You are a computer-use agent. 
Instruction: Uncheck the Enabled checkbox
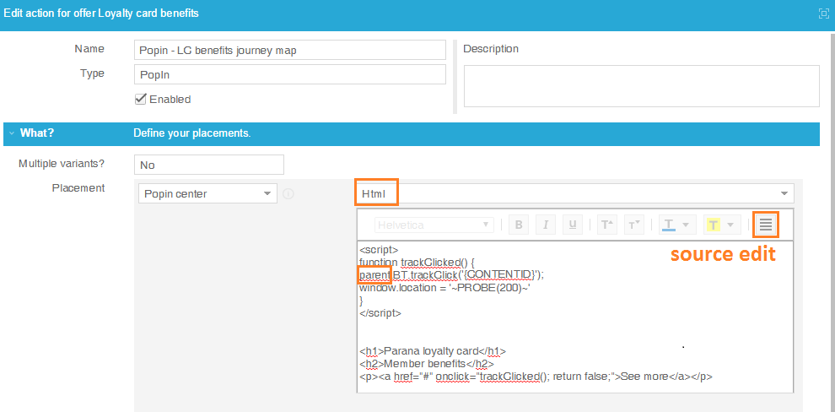click(141, 99)
